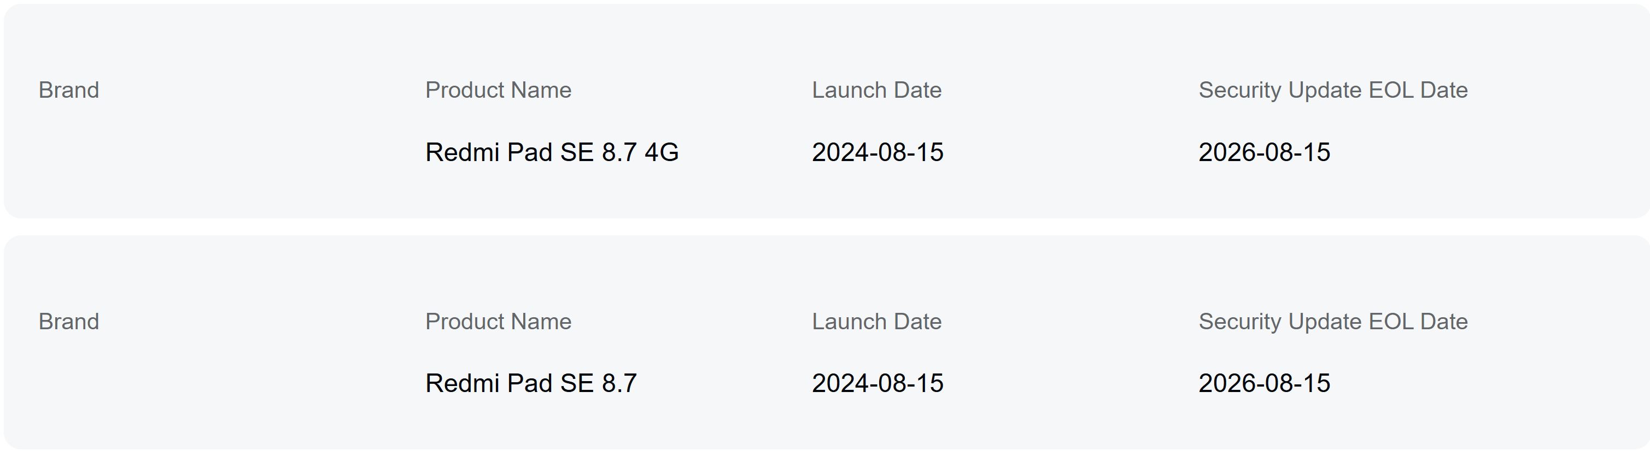Click the Launch Date label in the top card
Screen dimensions: 1650x451
(x=876, y=90)
